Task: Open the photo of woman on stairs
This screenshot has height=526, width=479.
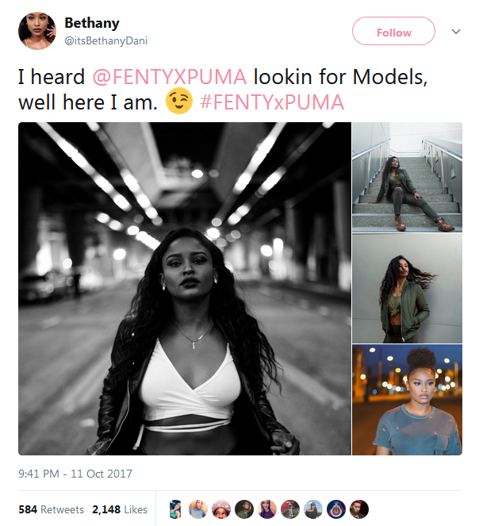Action: click(x=407, y=177)
